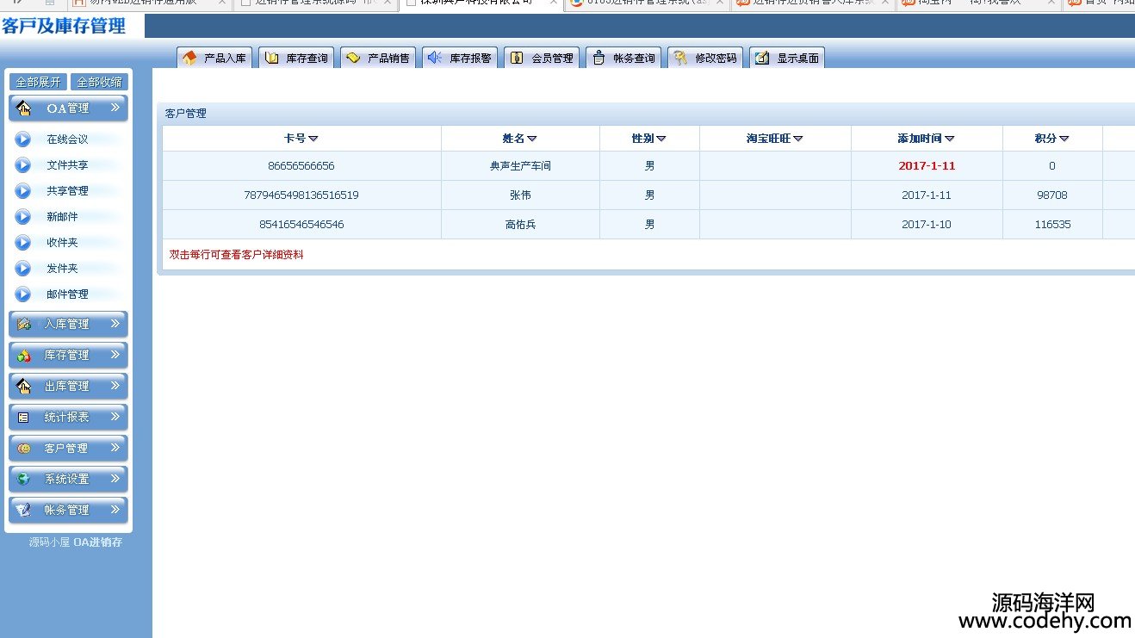Click the red date 2017-1-11
The width and height of the screenshot is (1135, 638).
[x=927, y=166]
